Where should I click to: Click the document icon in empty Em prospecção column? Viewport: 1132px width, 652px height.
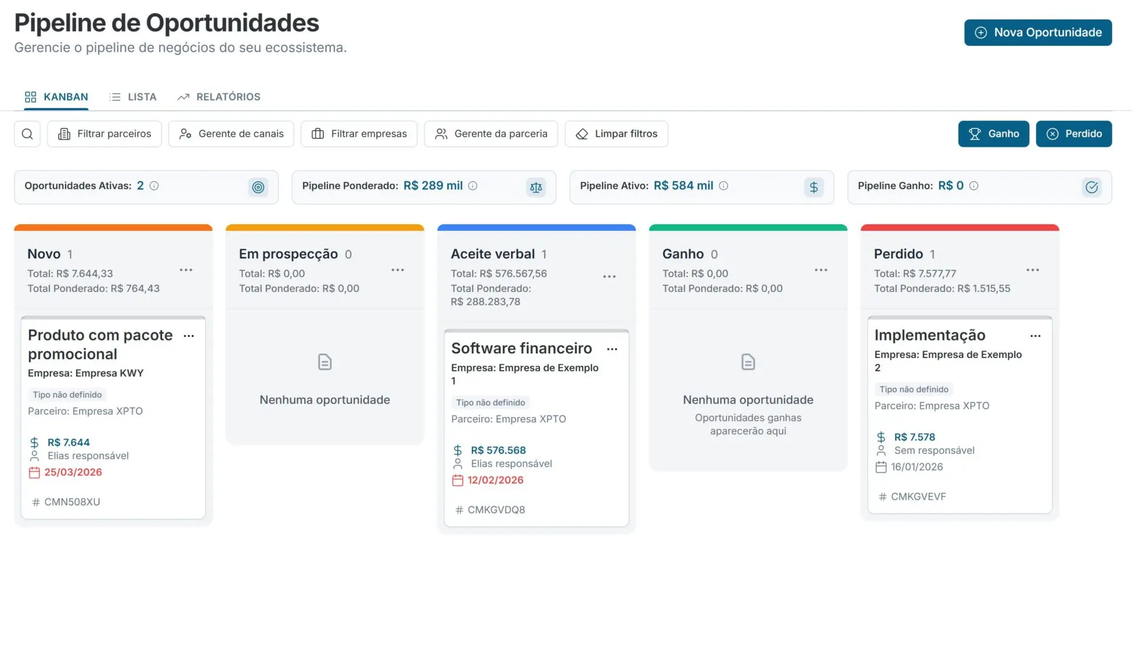point(325,362)
